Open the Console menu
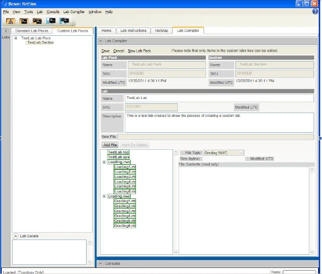This screenshot has width=322, height=274. click(x=53, y=12)
